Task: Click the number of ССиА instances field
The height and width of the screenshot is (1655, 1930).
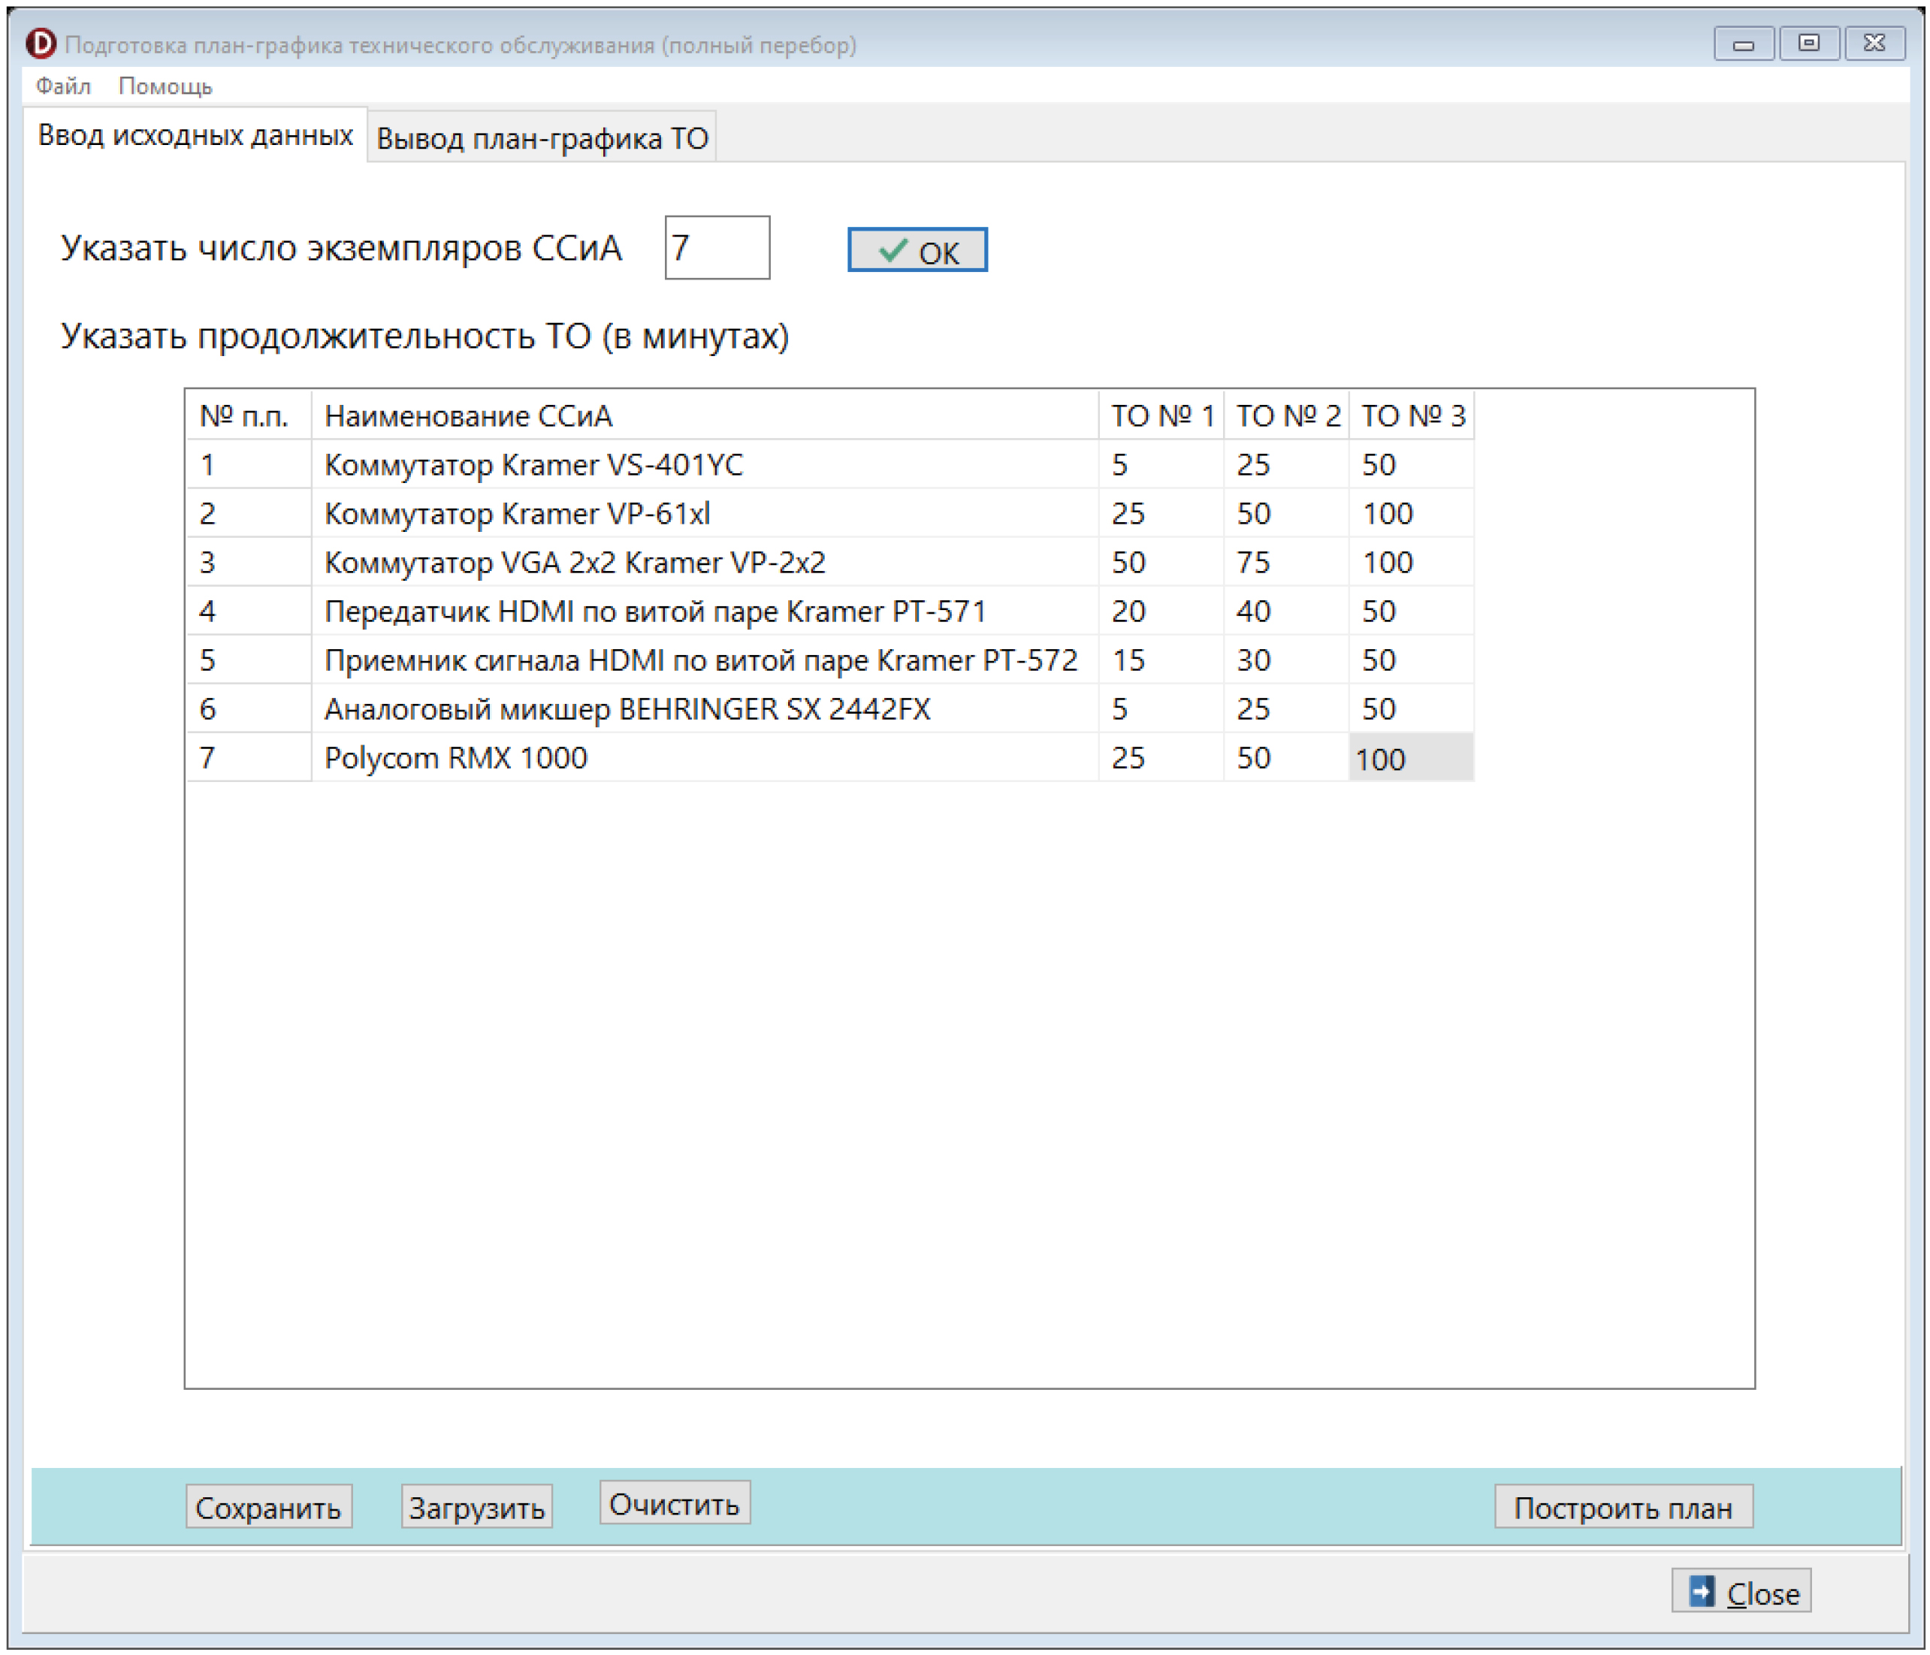Action: tap(716, 248)
